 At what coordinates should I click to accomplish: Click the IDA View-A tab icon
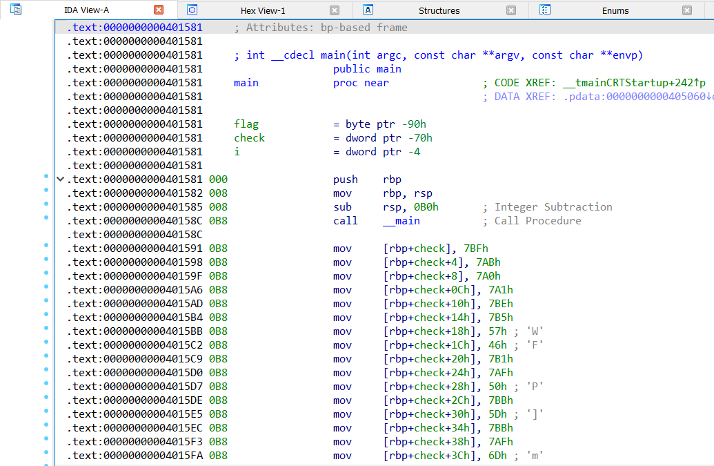click(x=16, y=10)
